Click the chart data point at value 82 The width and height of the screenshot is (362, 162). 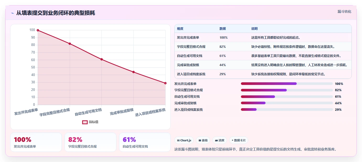coord(70,44)
